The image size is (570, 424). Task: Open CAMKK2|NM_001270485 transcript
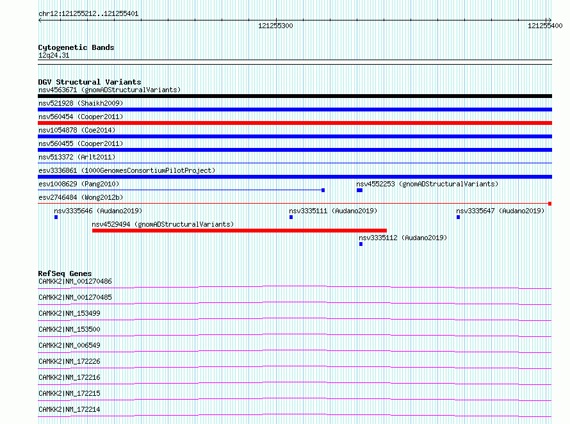coord(75,297)
